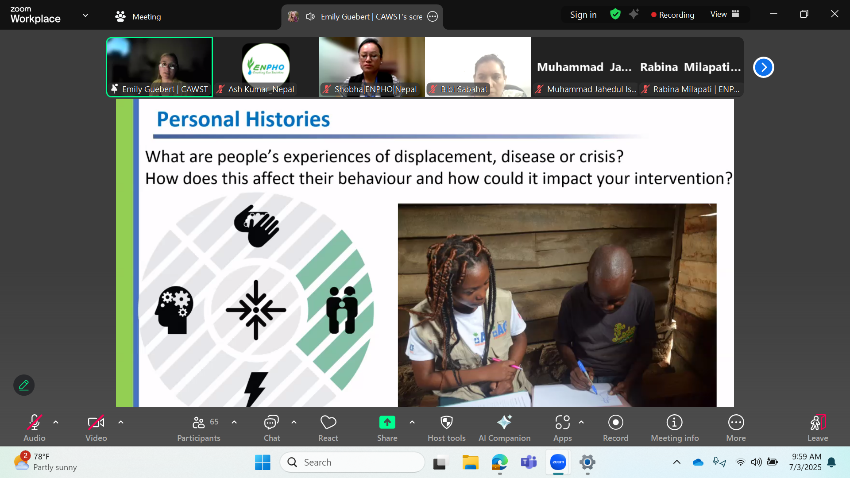The image size is (850, 478).
Task: Open the Apps panel
Action: click(562, 428)
